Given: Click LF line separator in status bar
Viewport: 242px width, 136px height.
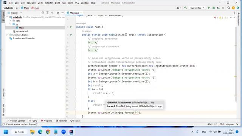Looking at the screenshot, I should 216,124.
